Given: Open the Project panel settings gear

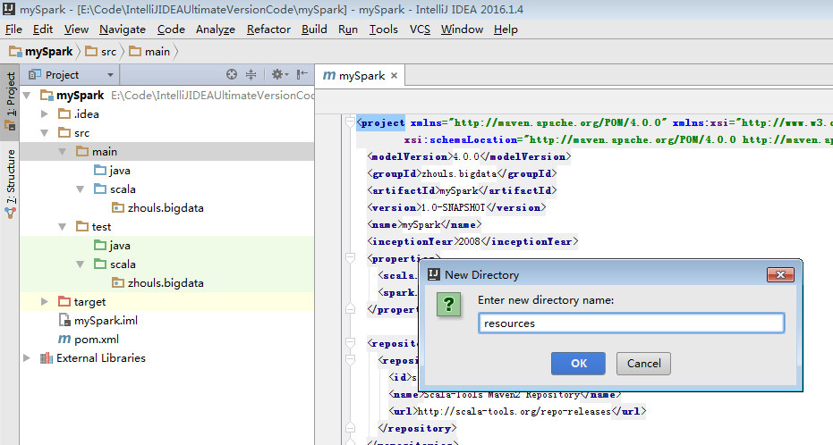Looking at the screenshot, I should (279, 75).
